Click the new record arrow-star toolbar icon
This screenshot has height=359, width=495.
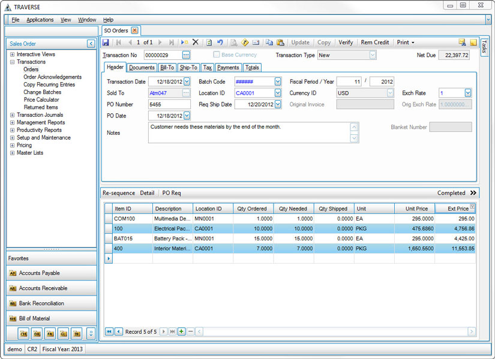[185, 43]
